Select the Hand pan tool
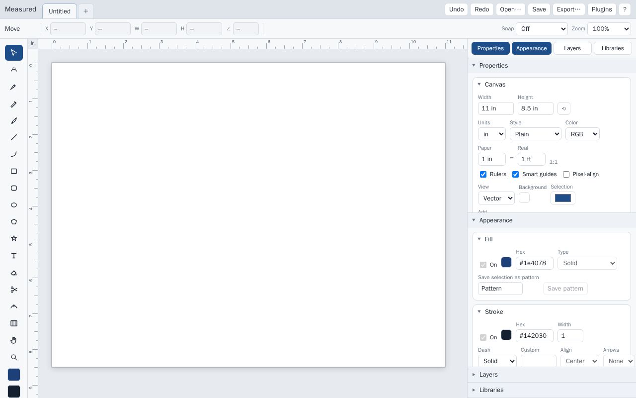Image resolution: width=636 pixels, height=398 pixels. point(14,340)
